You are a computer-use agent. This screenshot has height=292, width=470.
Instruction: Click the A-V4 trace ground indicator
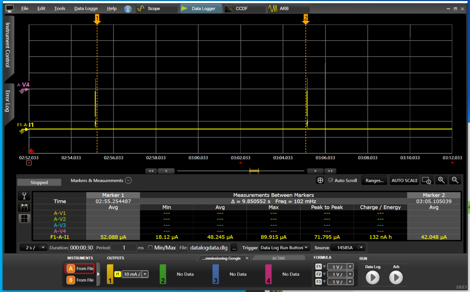click(x=24, y=90)
